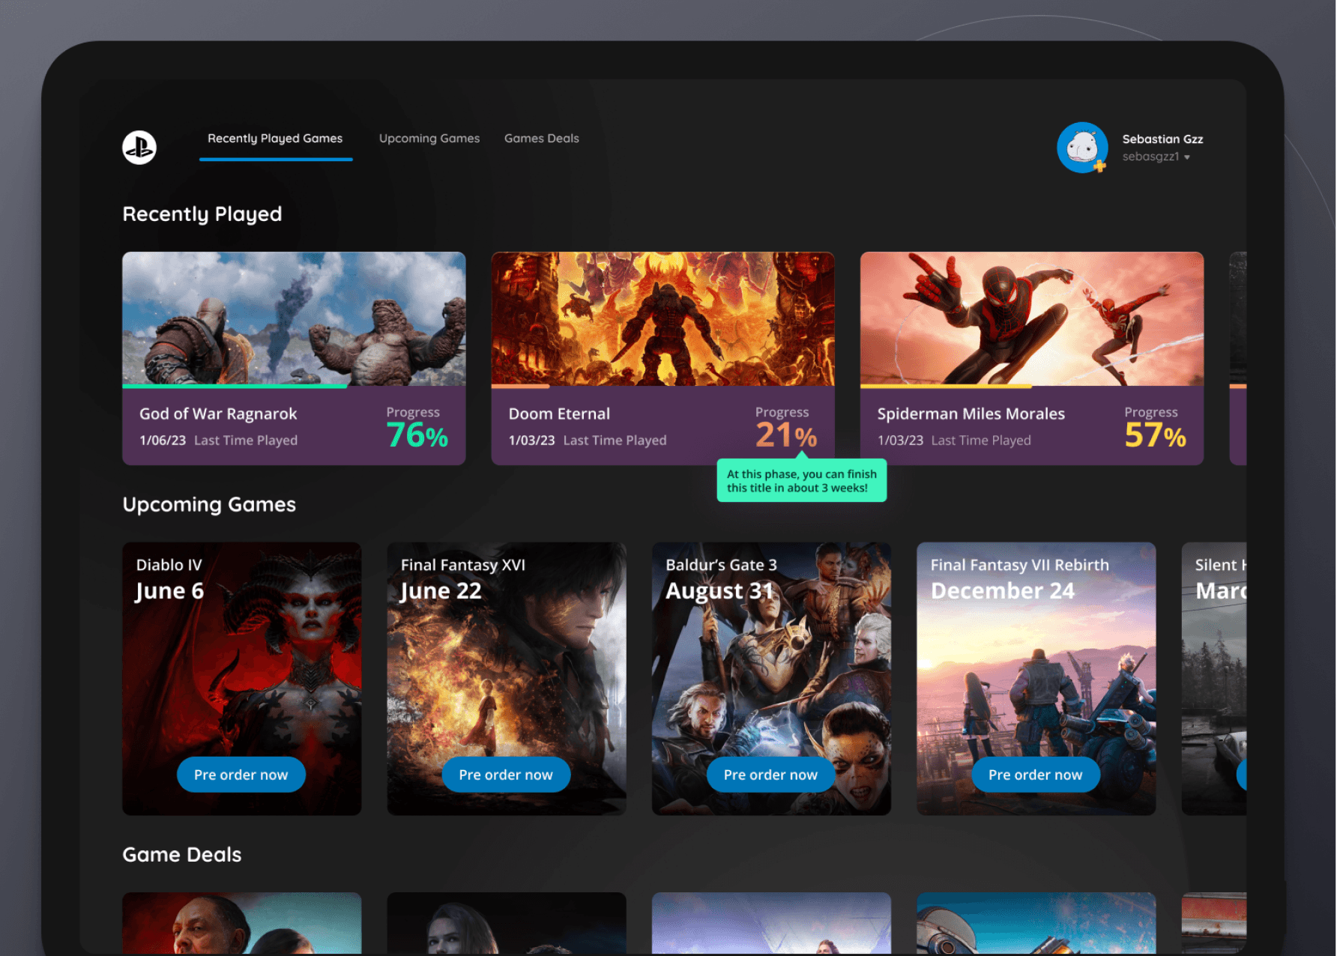Click the Baldur's Gate 3 title text
The width and height of the screenshot is (1343, 956).
click(x=721, y=565)
